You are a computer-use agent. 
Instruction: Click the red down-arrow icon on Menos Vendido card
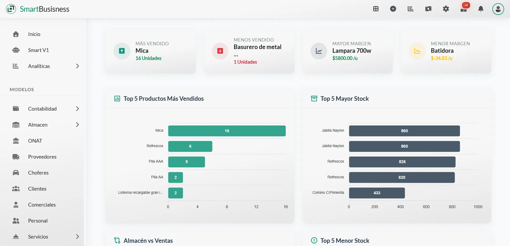pyautogui.click(x=220, y=51)
